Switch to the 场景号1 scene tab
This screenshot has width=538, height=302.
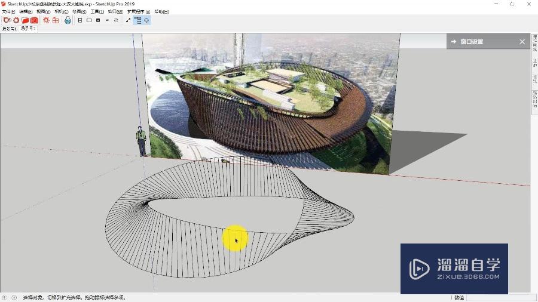click(9, 29)
